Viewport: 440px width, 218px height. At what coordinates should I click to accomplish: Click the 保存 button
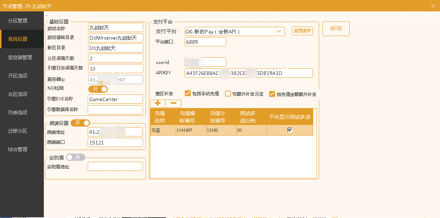336,29
